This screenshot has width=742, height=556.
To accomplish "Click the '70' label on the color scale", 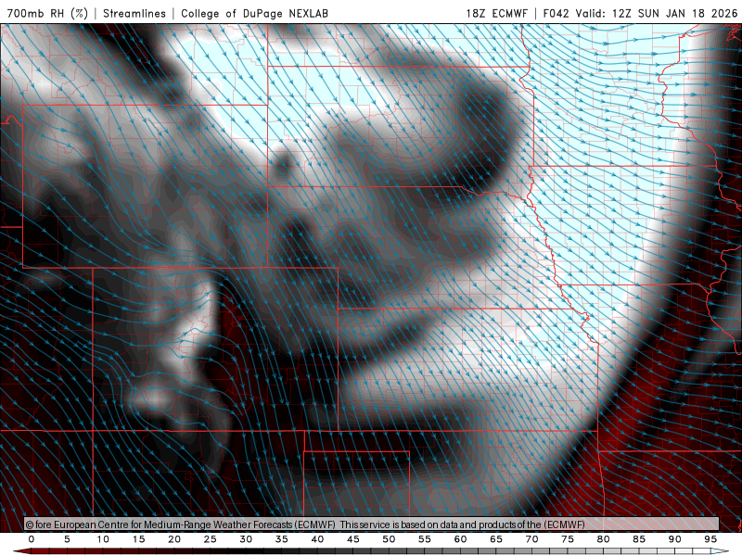I will tap(531, 539).
